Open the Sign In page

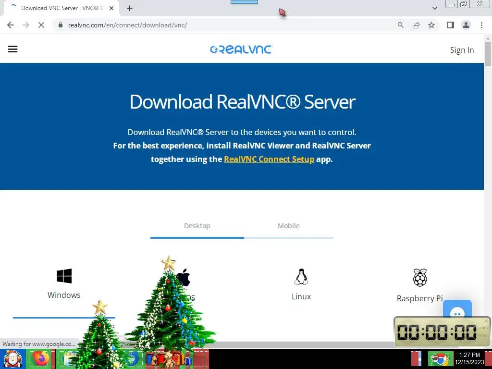(x=462, y=50)
